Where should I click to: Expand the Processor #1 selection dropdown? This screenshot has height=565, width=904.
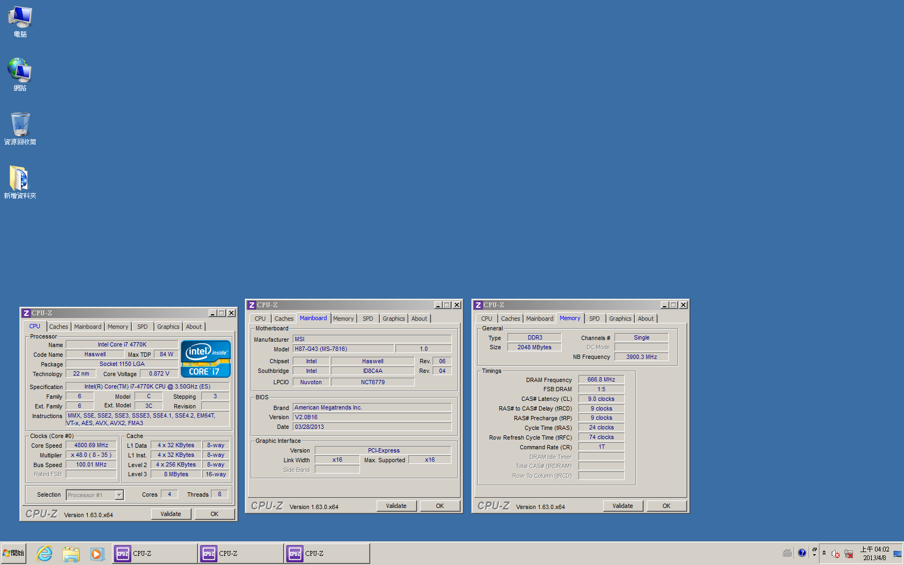[119, 495]
